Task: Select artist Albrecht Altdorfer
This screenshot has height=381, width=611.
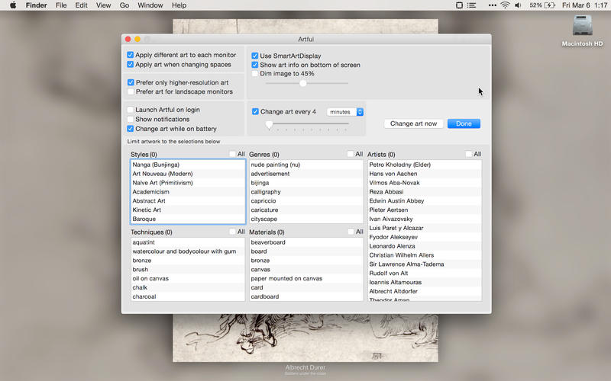Action: pyautogui.click(x=425, y=291)
